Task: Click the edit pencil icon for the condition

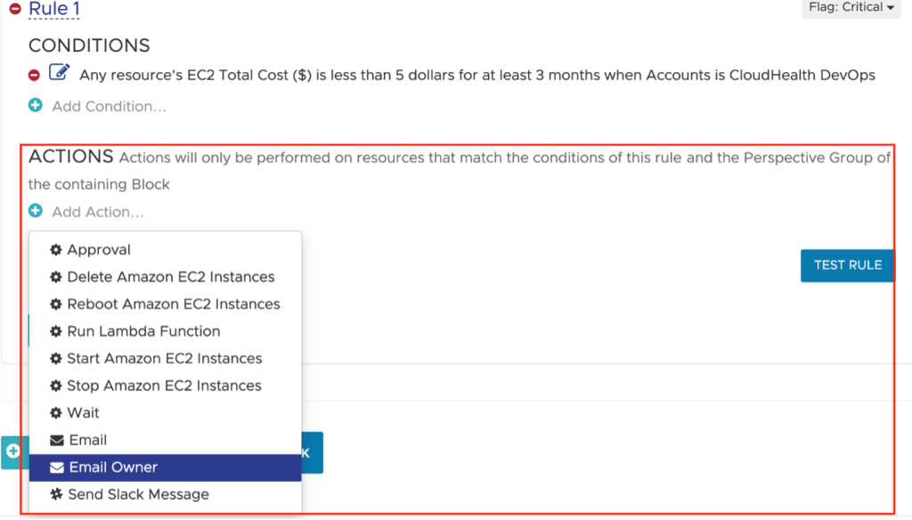Action: pos(59,73)
